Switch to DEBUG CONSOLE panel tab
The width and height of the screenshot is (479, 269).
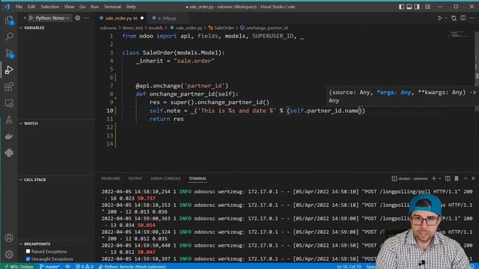(165, 179)
